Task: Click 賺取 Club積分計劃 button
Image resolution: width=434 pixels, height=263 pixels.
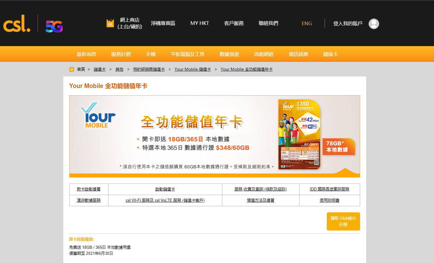Action: [x=343, y=221]
